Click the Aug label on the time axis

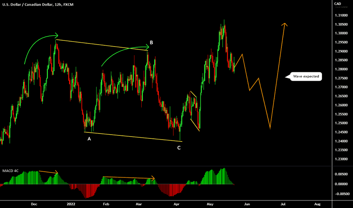tap(317, 204)
